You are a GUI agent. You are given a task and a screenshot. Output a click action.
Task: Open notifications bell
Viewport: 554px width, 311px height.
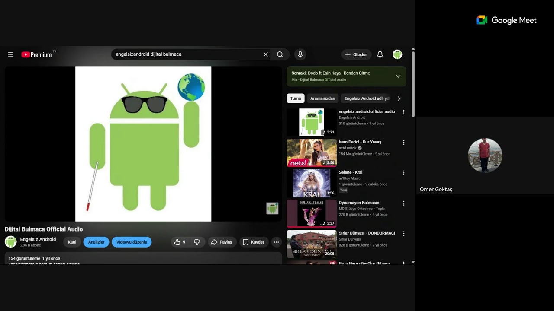[x=380, y=54]
